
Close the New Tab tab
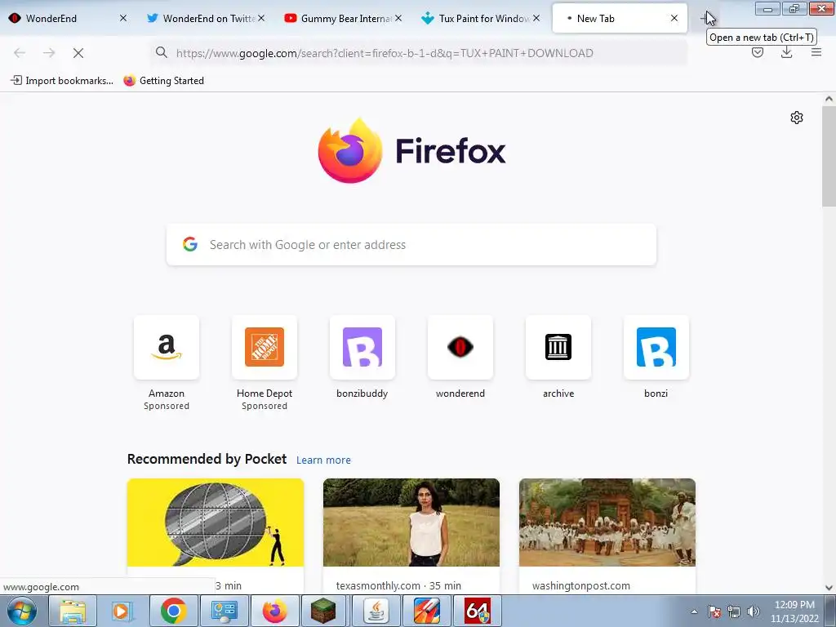point(674,18)
